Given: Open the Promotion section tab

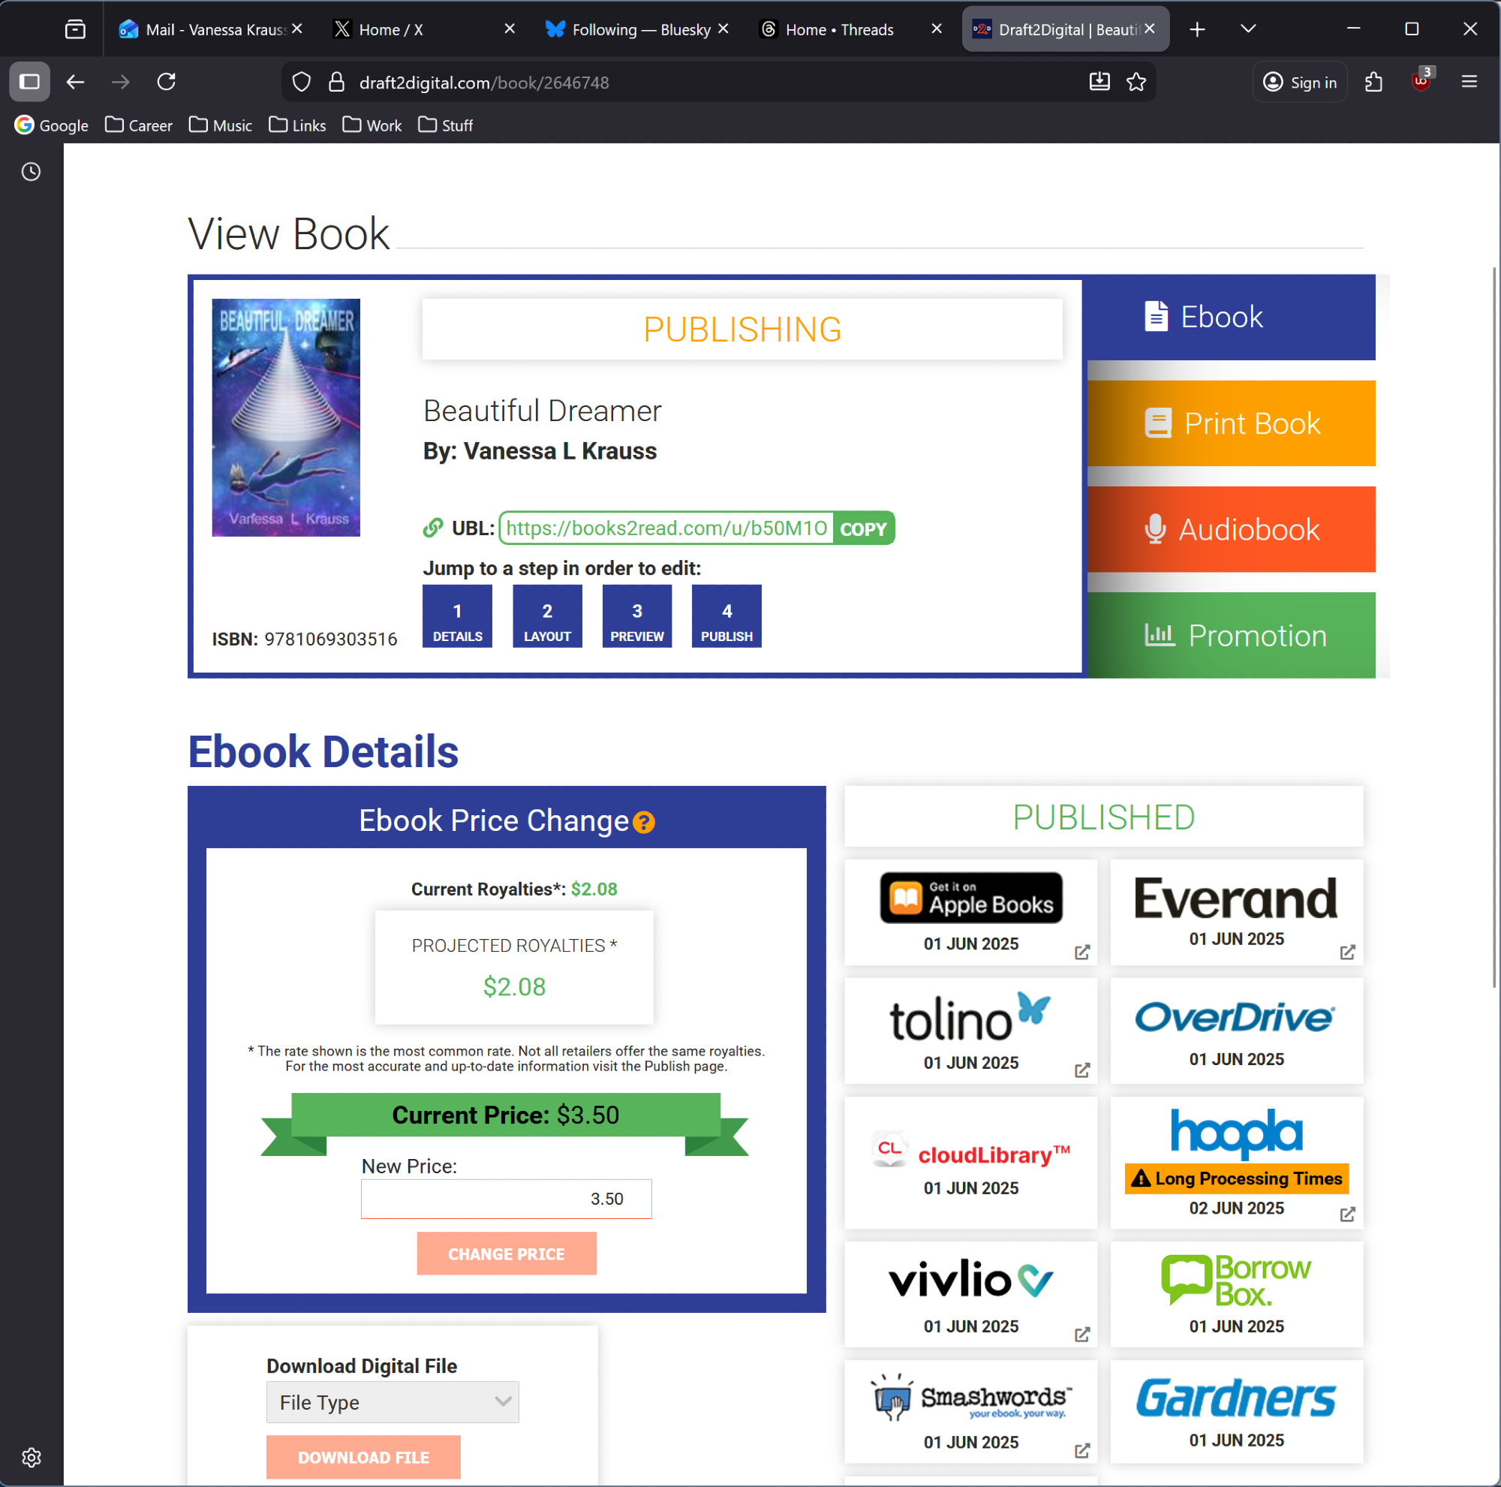Looking at the screenshot, I should click(x=1232, y=636).
